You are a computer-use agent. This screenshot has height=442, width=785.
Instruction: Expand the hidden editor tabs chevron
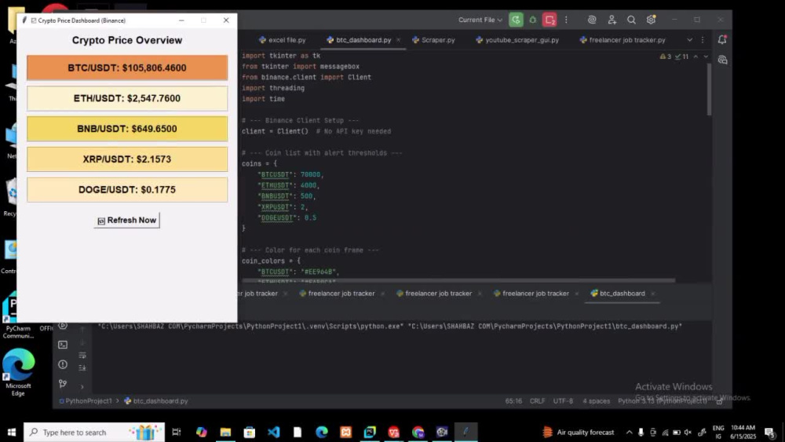point(689,40)
